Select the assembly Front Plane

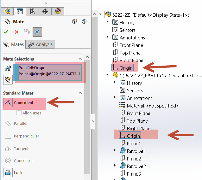[x=128, y=45]
